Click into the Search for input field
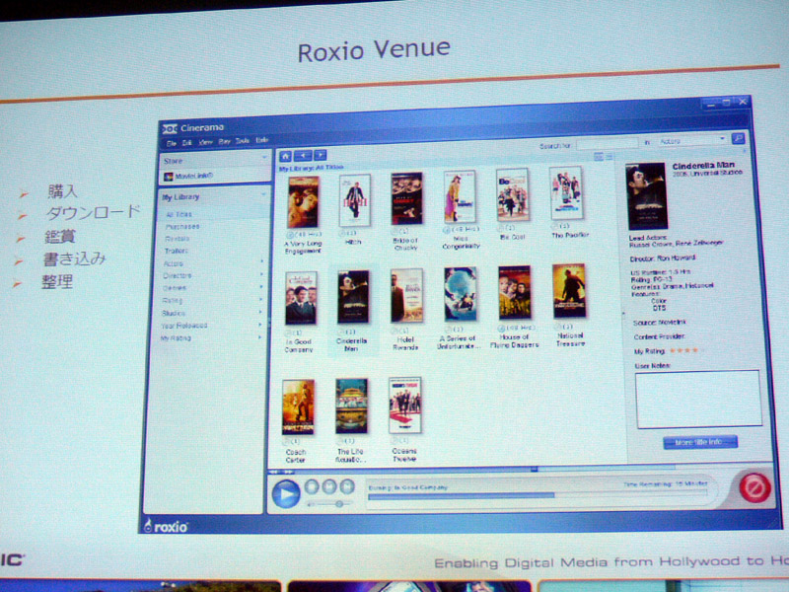The width and height of the screenshot is (789, 592). [607, 144]
